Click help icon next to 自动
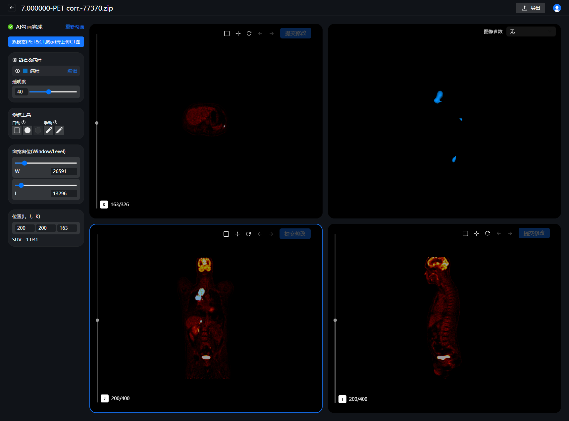The image size is (569, 421). click(24, 122)
